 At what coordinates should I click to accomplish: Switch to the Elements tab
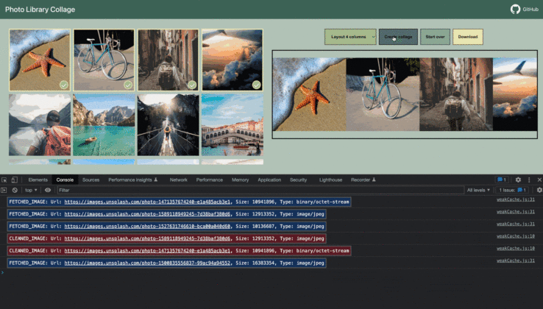click(x=38, y=180)
